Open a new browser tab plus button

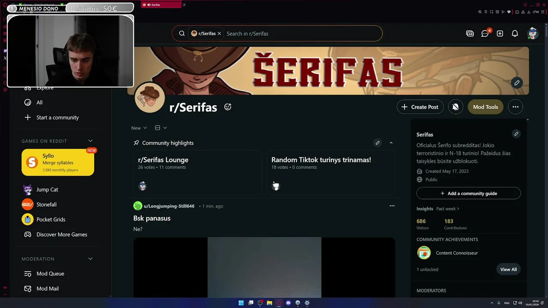[184, 5]
